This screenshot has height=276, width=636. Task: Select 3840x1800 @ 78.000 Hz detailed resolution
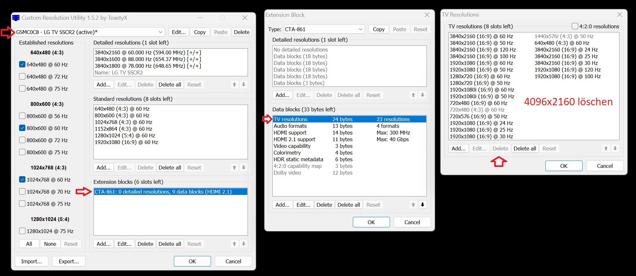(148, 66)
